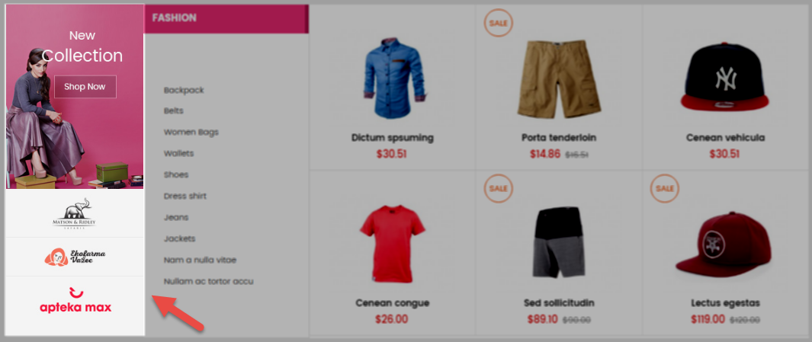This screenshot has height=342, width=812.
Task: Open the Wallets category link
Action: click(178, 153)
